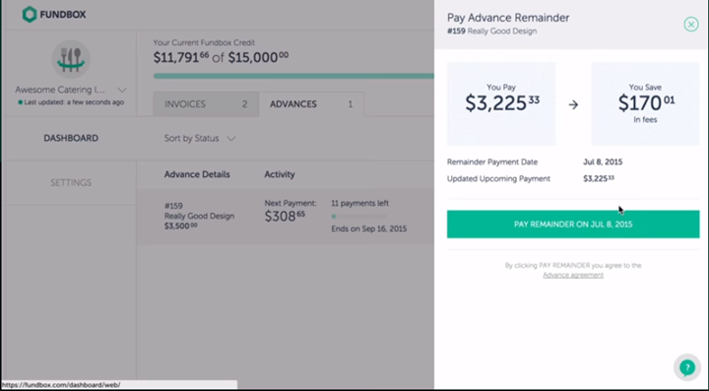The width and height of the screenshot is (709, 391).
Task: Close the Pay Advance Remainder panel
Action: pyautogui.click(x=691, y=24)
